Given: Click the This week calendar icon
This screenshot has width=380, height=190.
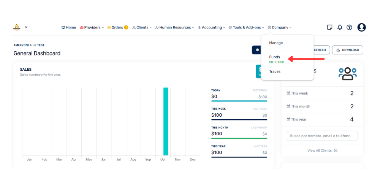Looking at the screenshot, I should coord(288,93).
